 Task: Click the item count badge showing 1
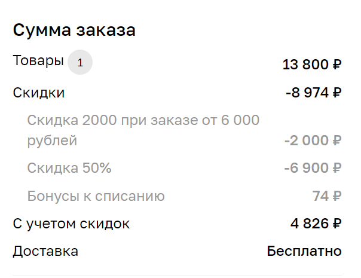point(80,62)
